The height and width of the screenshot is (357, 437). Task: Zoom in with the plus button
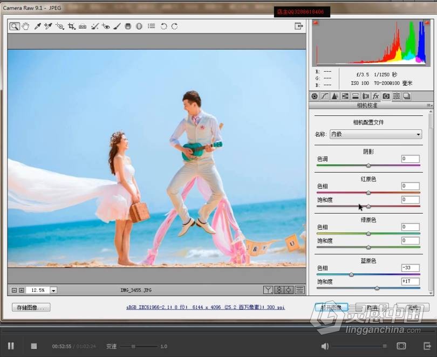coord(22,290)
